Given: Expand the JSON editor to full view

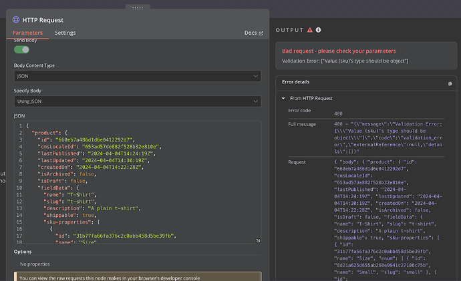Looking at the screenshot, I should pos(258,240).
